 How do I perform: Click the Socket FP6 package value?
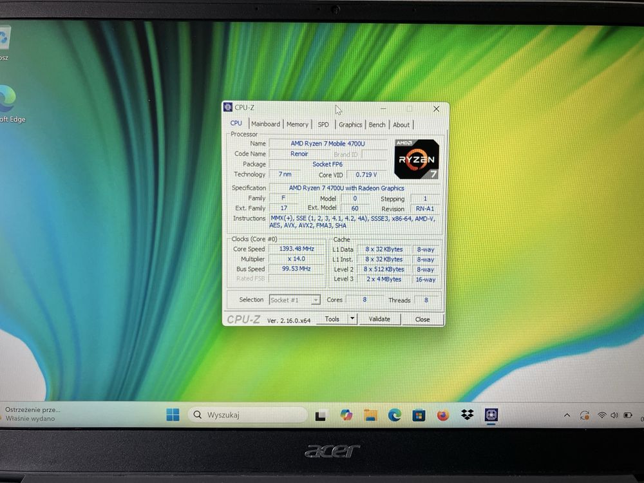[327, 164]
